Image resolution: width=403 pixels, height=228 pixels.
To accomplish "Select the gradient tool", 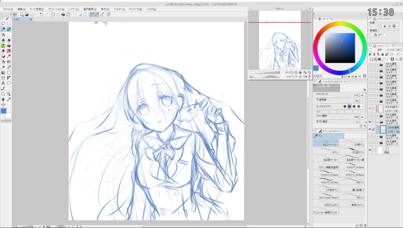I will point(3,72).
